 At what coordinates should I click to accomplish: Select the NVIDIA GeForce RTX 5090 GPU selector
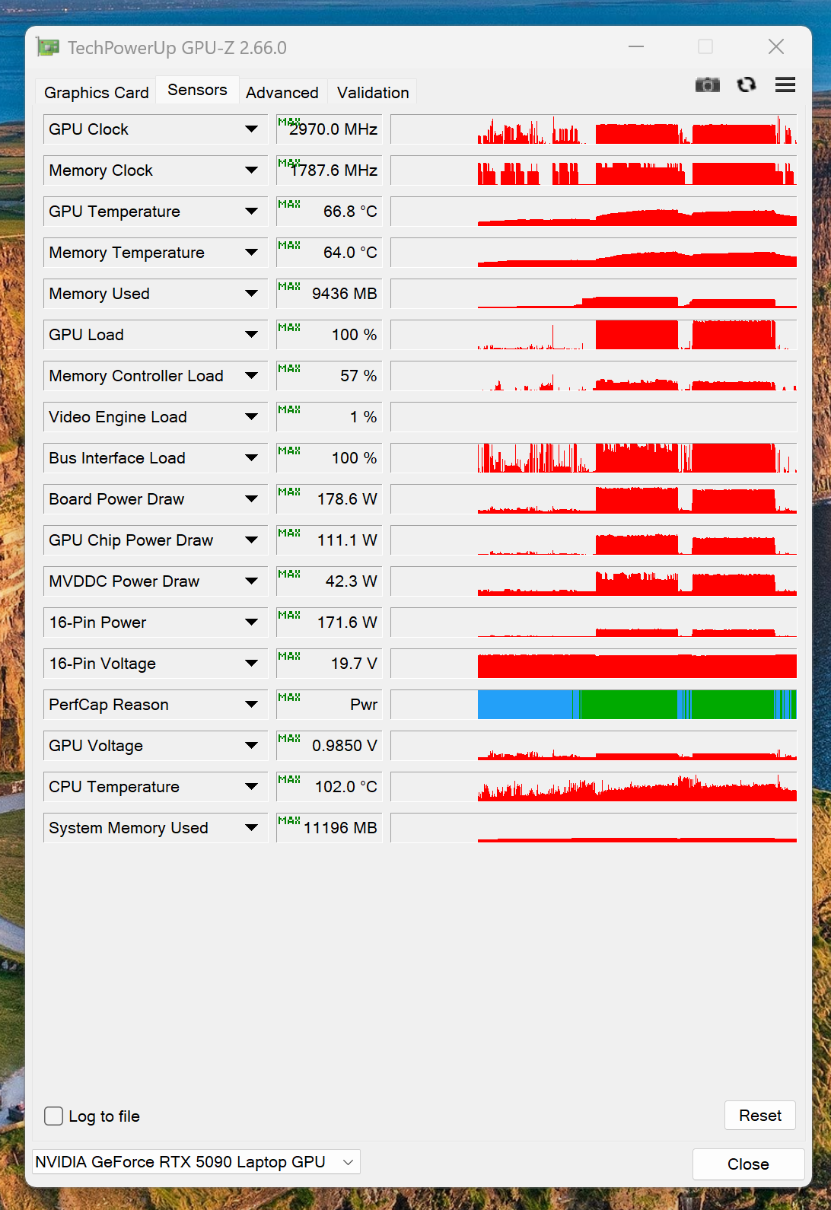[x=196, y=1162]
